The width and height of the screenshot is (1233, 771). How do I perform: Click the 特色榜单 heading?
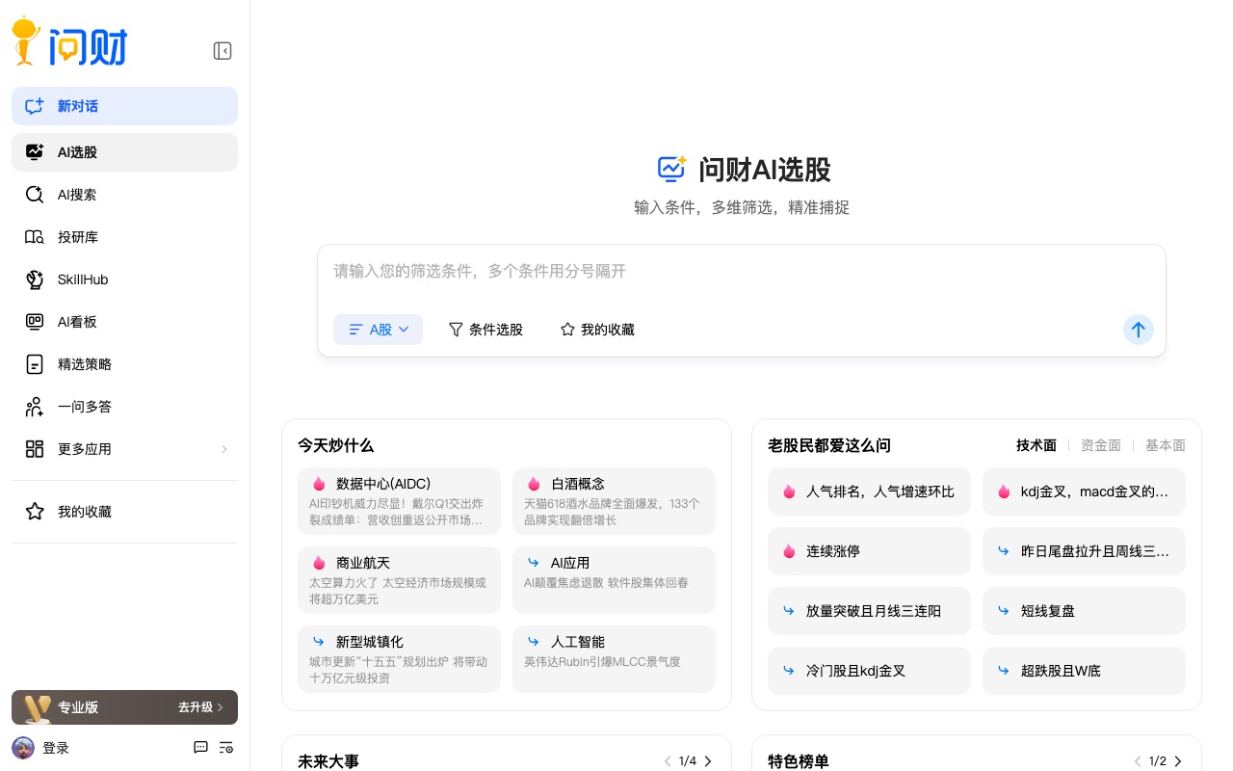click(x=799, y=761)
